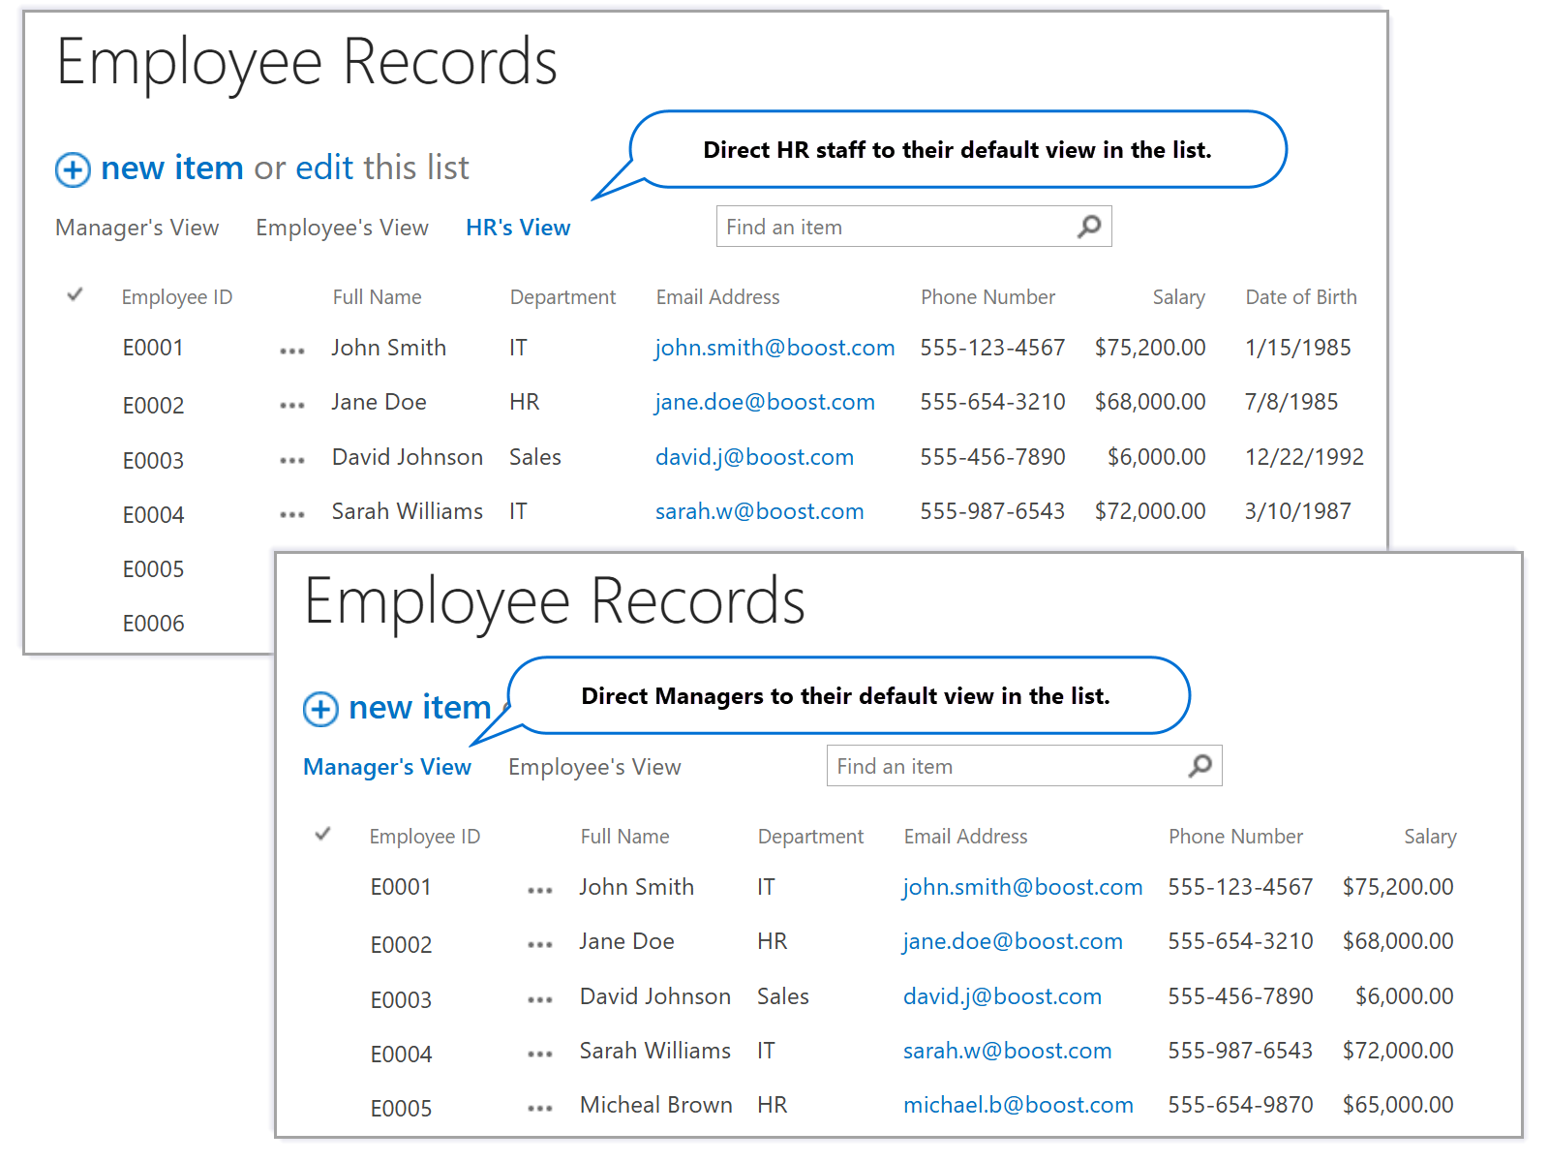Toggle the select-all checkmark in top list header
The width and height of the screenshot is (1549, 1162).
click(75, 295)
